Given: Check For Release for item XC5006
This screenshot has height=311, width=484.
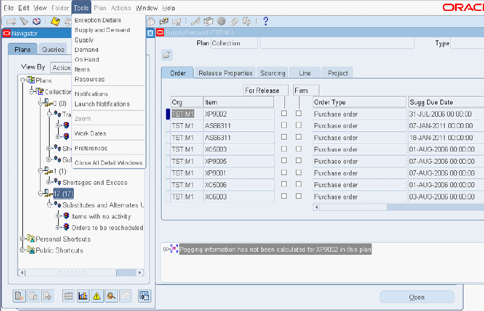Looking at the screenshot, I should 284,184.
